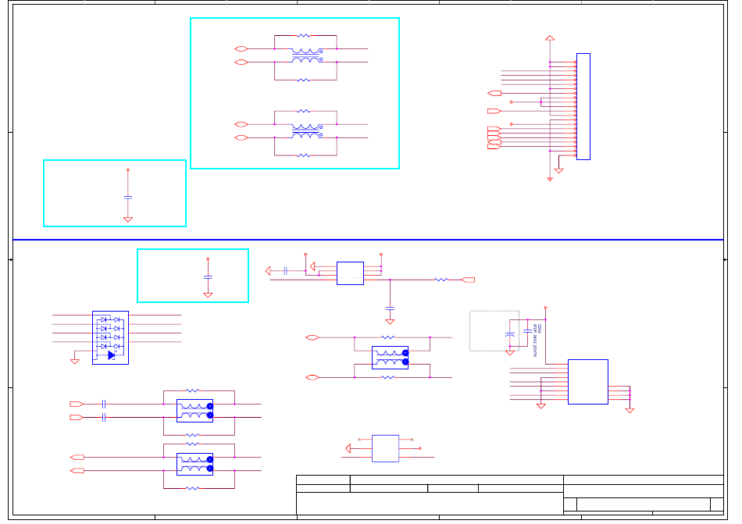
Task: Select the blue IC with seven left-side wires
Action: [587, 382]
